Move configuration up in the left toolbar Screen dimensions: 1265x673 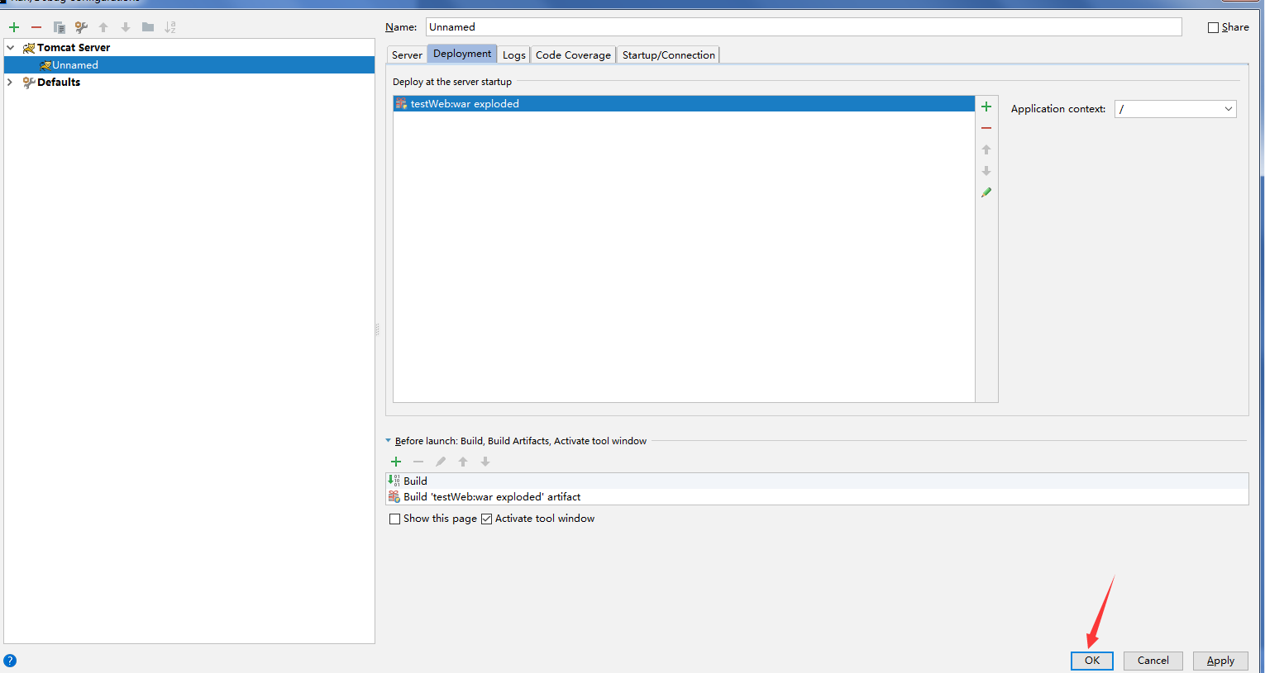pyautogui.click(x=103, y=27)
